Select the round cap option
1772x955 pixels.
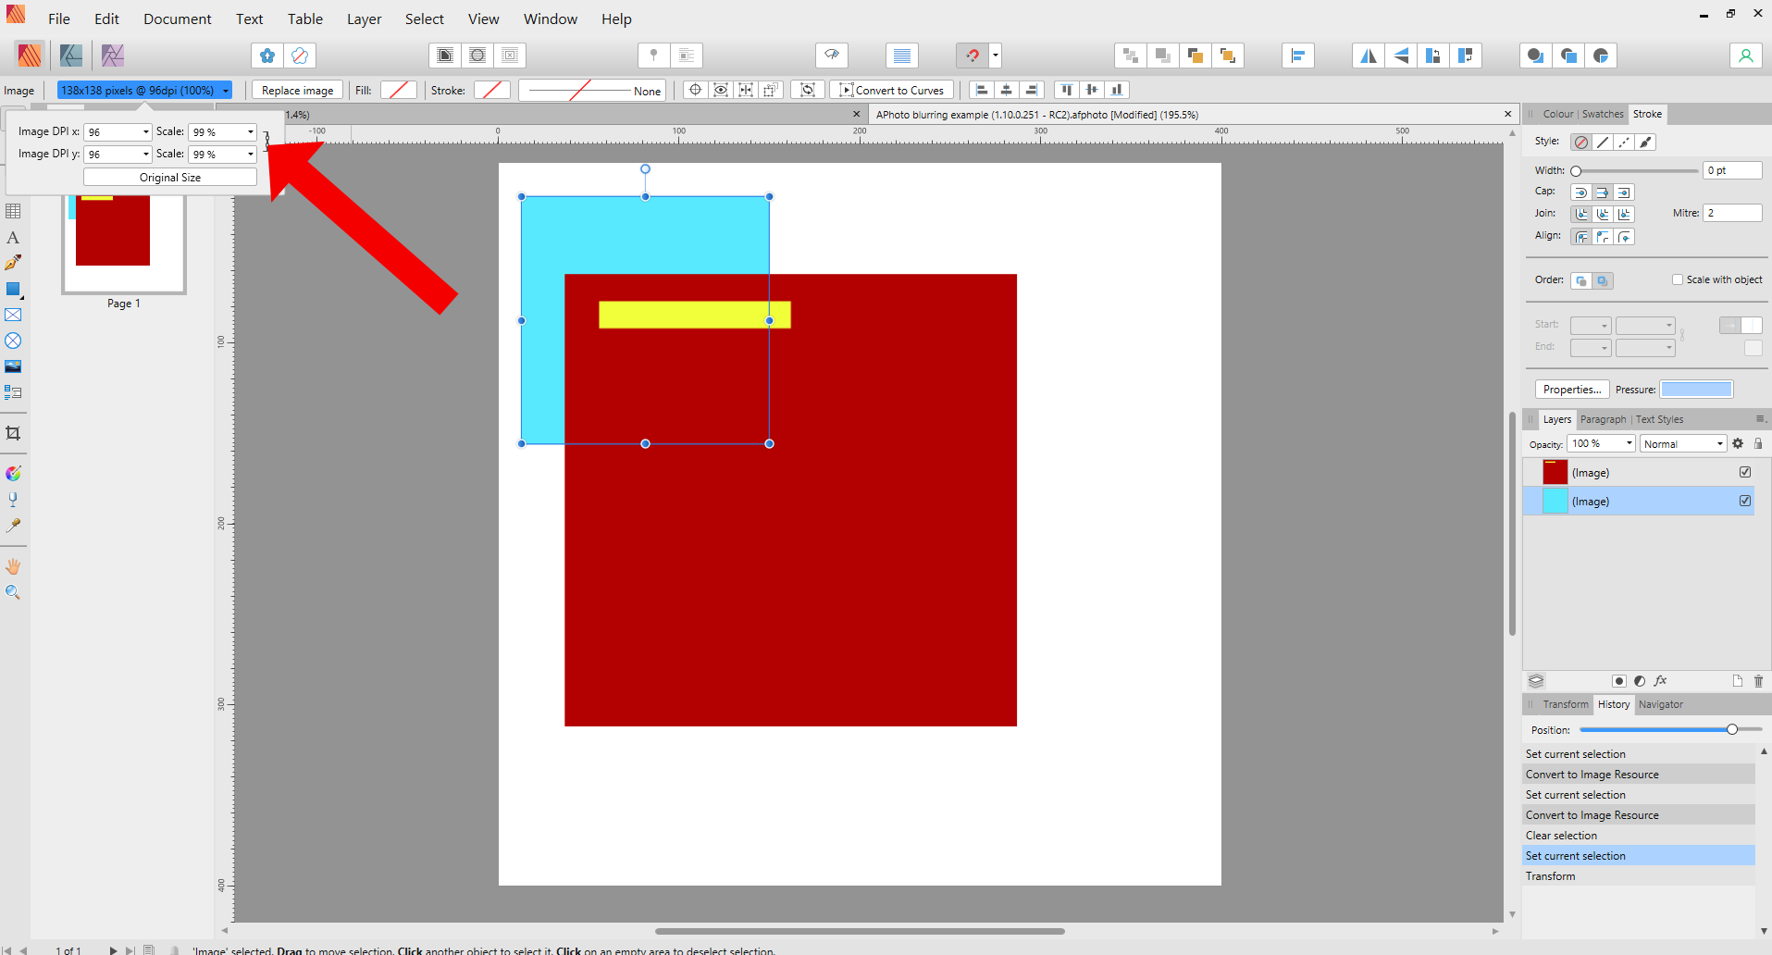point(1581,192)
